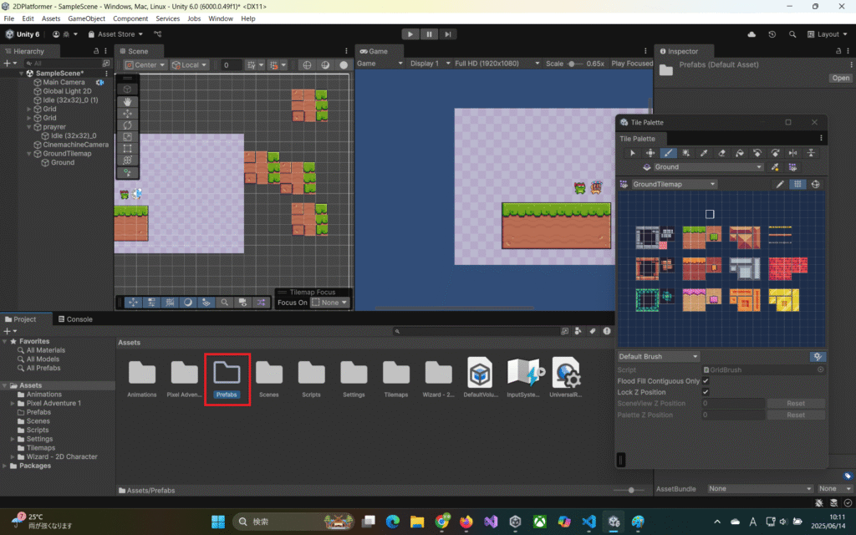Select the Rect tool in Scene toolbar
856x535 pixels.
point(127,149)
